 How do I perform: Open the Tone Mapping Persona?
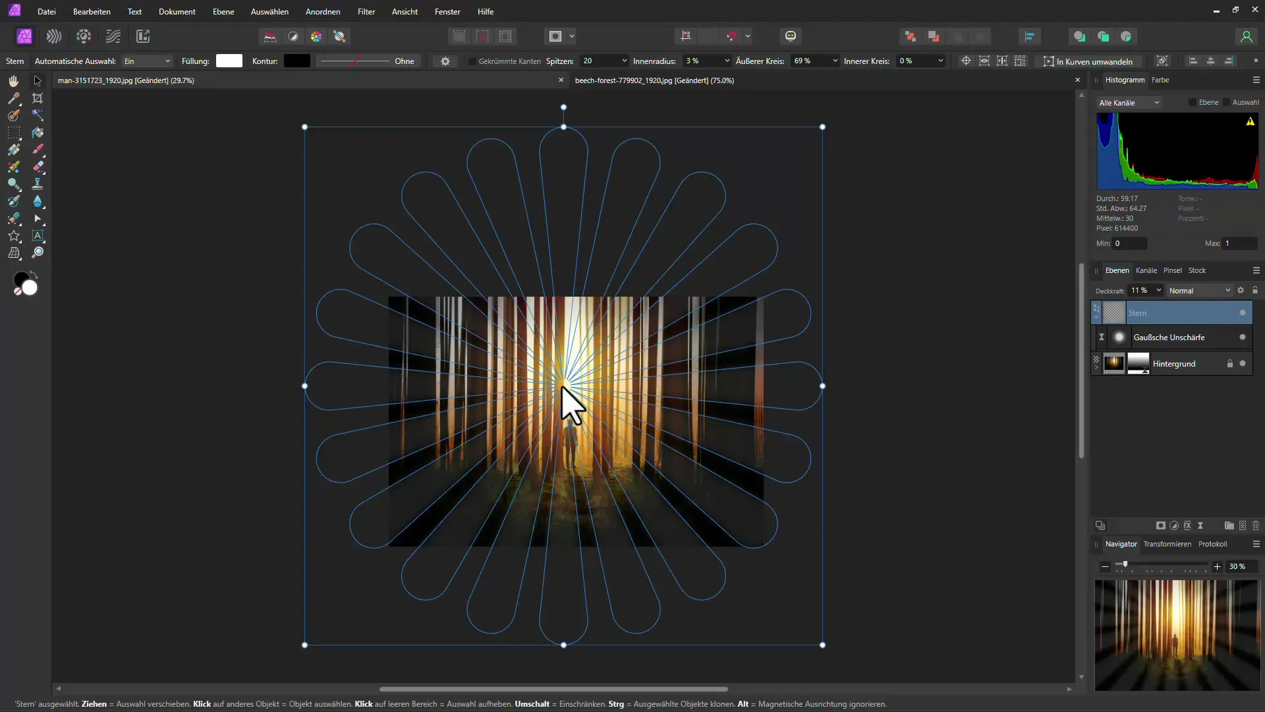[113, 36]
